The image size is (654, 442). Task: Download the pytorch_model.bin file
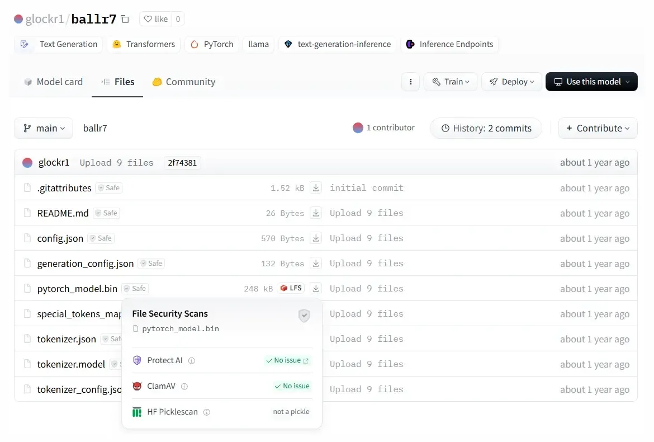pos(316,289)
